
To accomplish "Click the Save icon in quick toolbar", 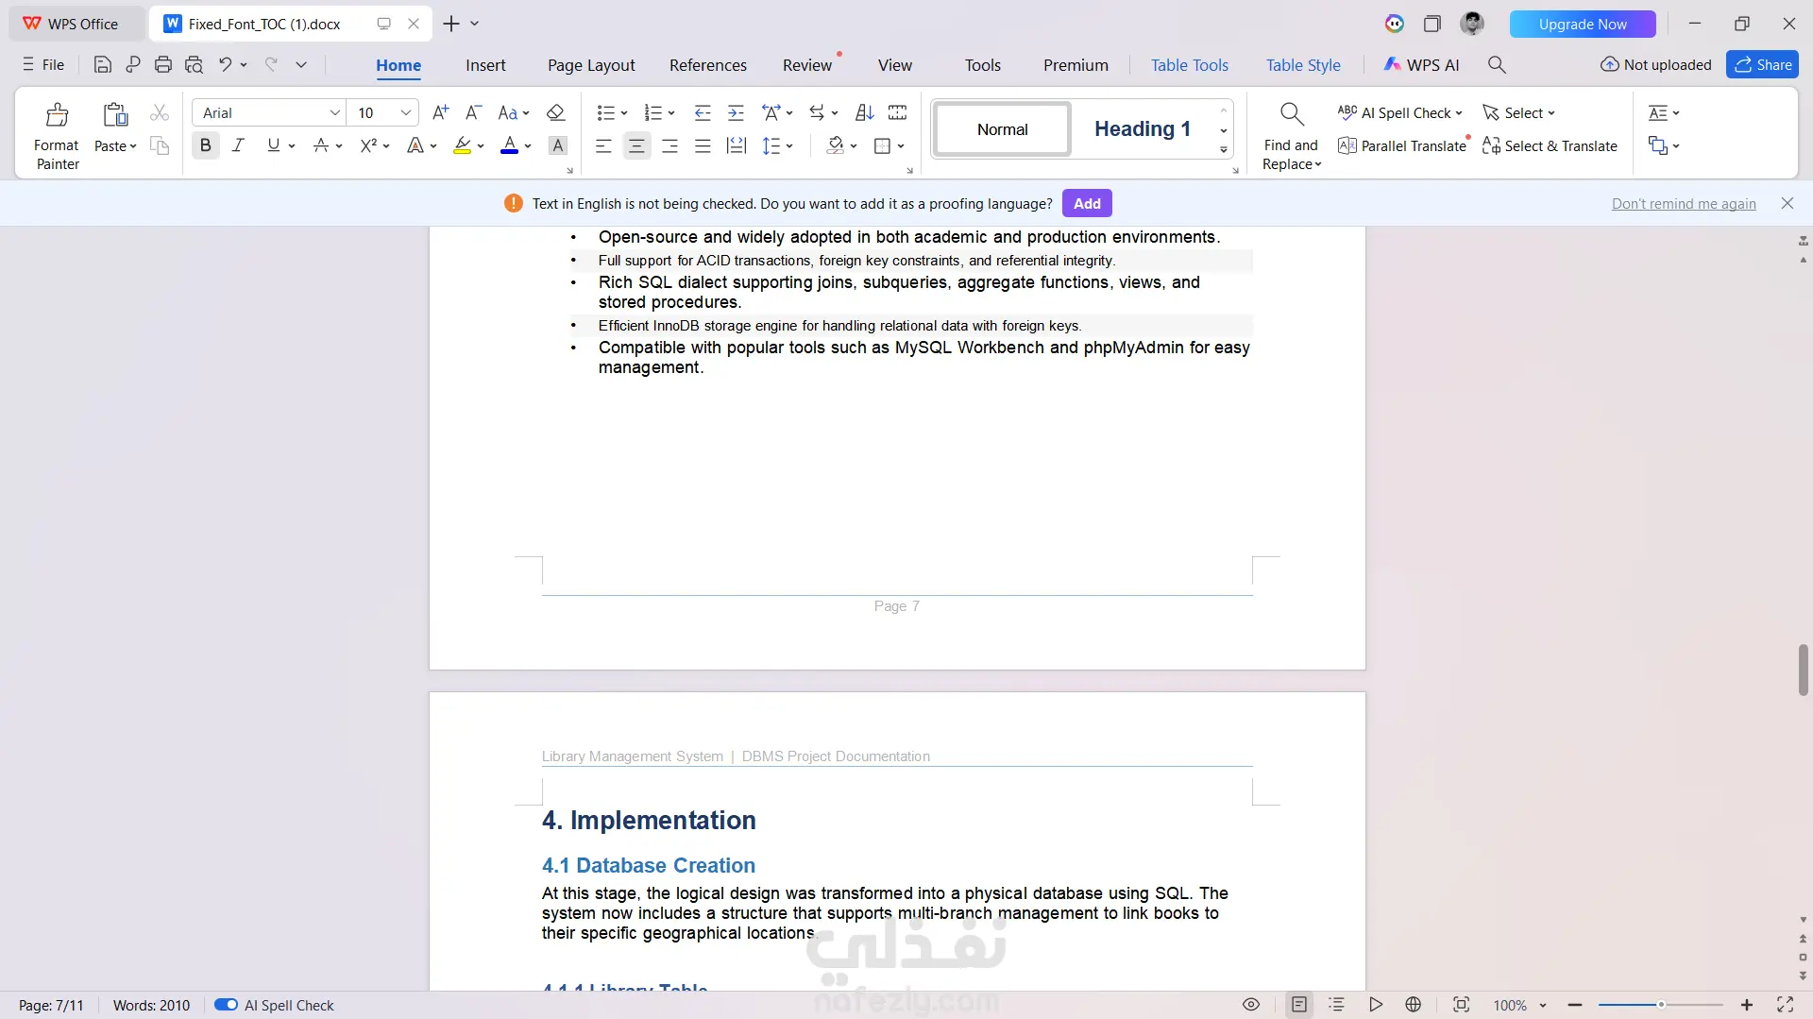I will [103, 65].
